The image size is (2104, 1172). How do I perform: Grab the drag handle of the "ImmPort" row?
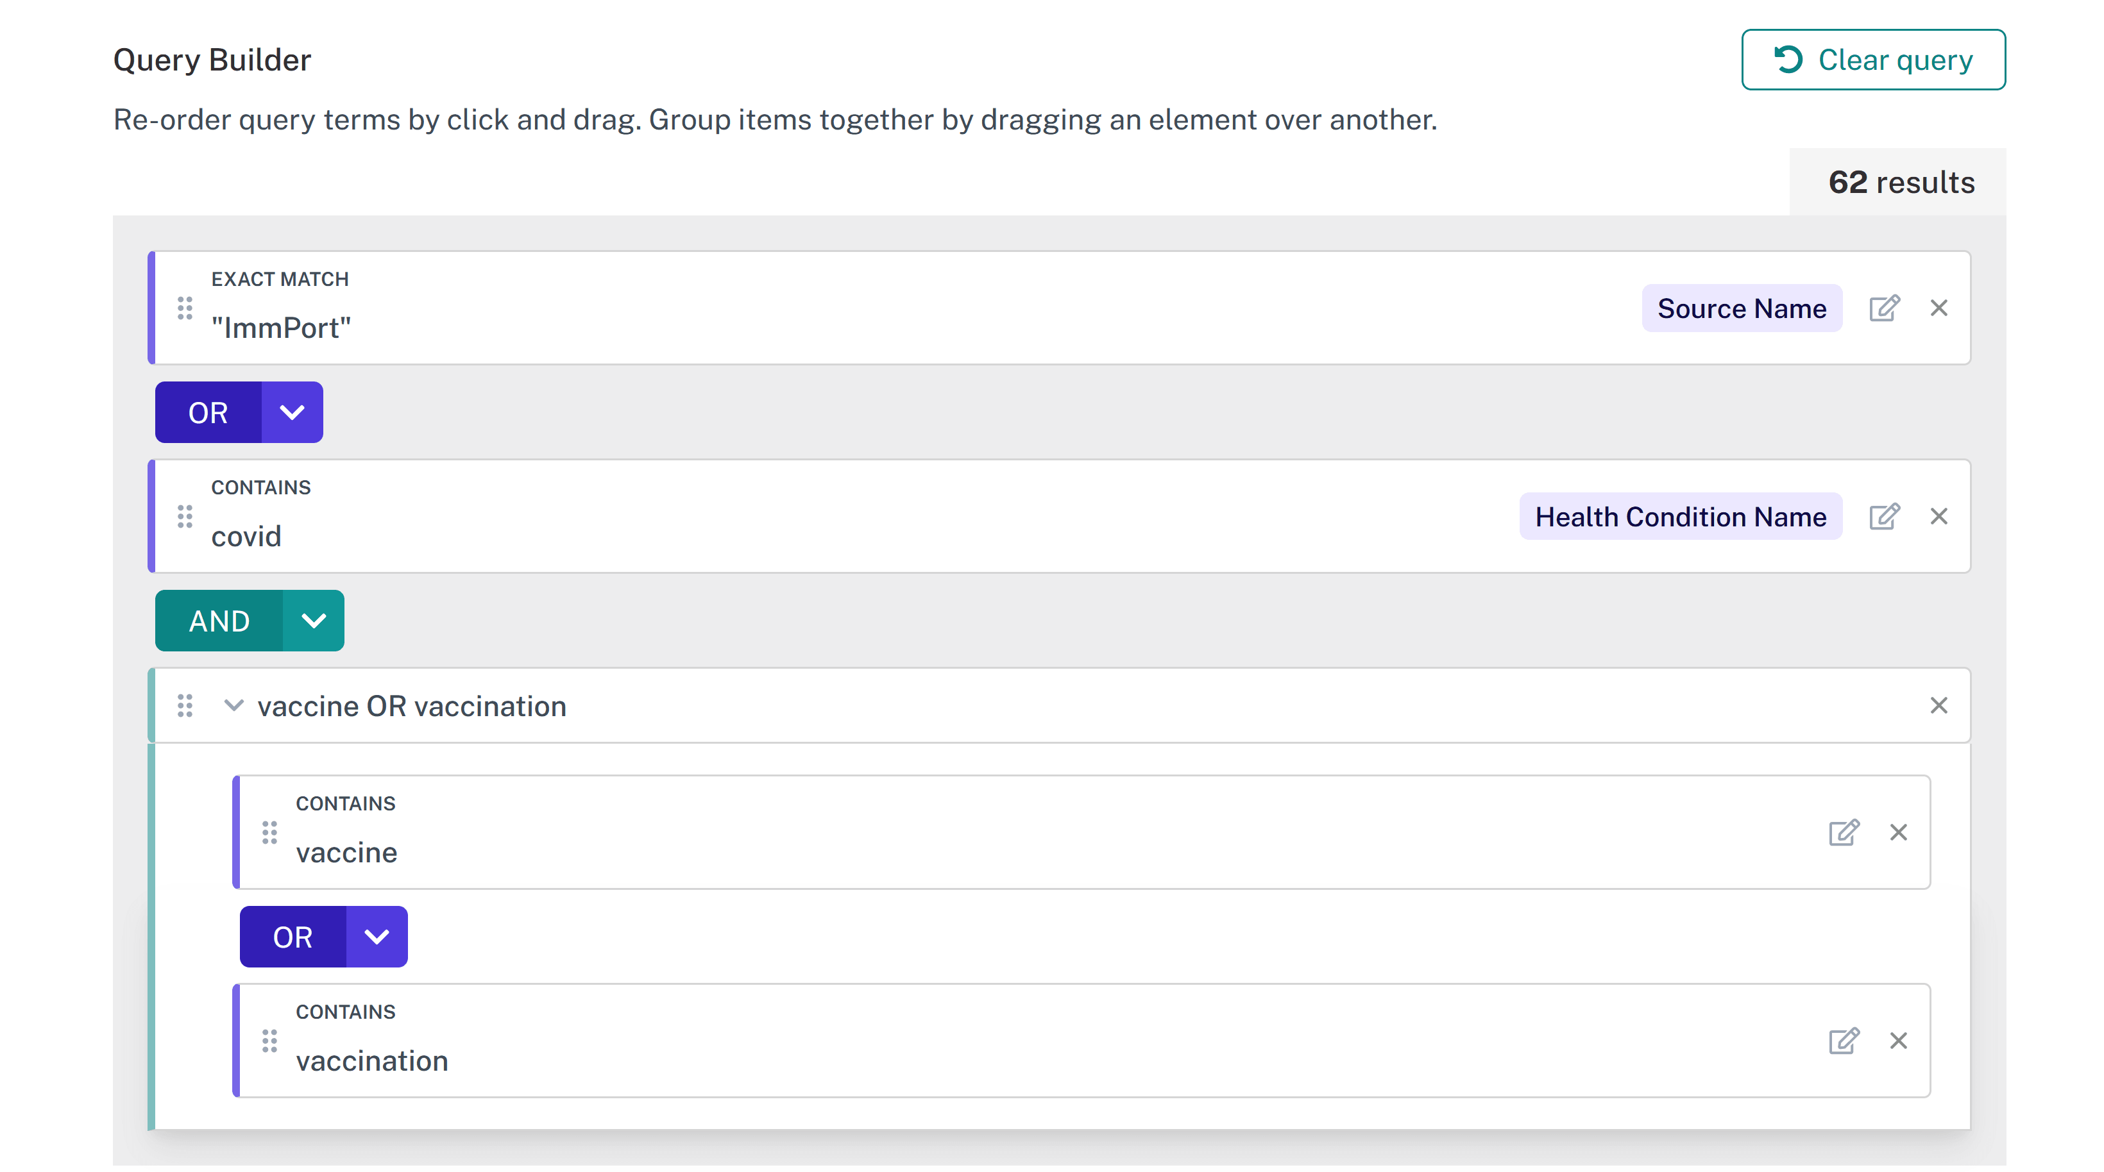(x=185, y=308)
